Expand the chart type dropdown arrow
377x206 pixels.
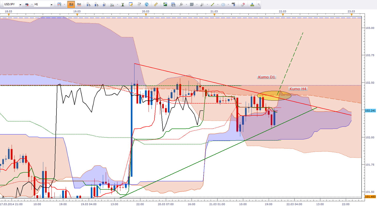[x=64, y=4]
